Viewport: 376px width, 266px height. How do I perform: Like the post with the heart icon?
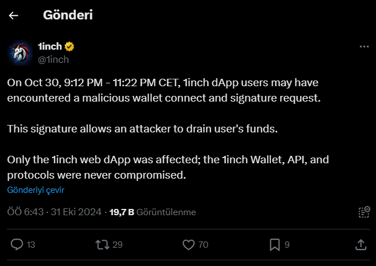(x=188, y=245)
